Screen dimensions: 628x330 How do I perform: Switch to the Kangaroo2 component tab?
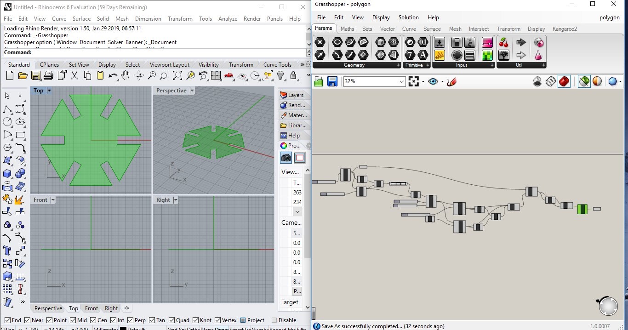(x=564, y=29)
